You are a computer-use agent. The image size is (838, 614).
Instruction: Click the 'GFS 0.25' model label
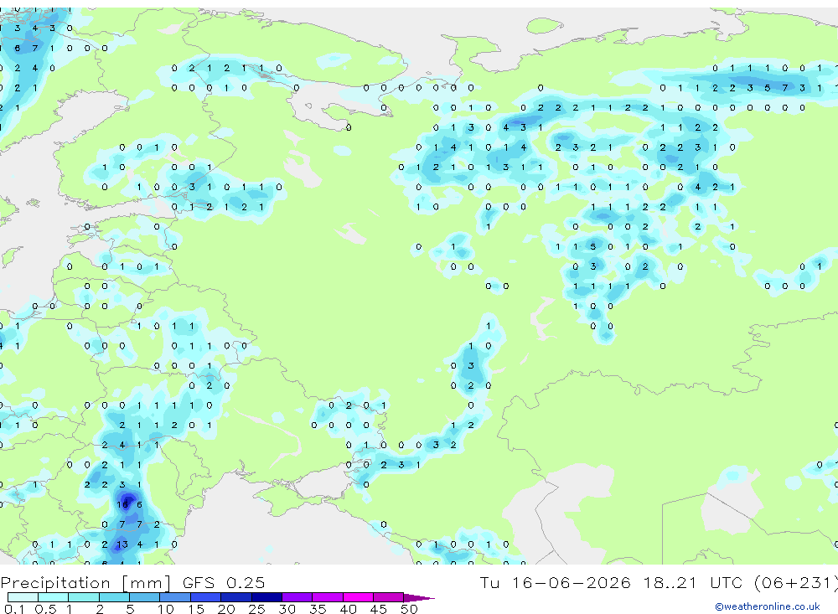(224, 582)
